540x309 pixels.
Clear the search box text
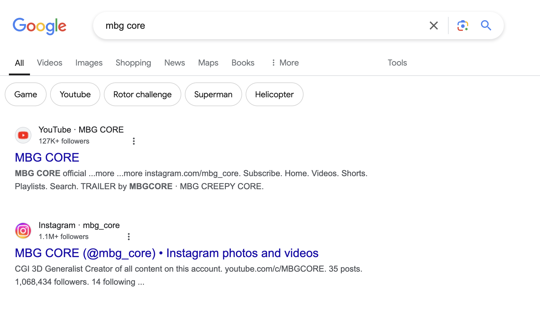pos(433,26)
